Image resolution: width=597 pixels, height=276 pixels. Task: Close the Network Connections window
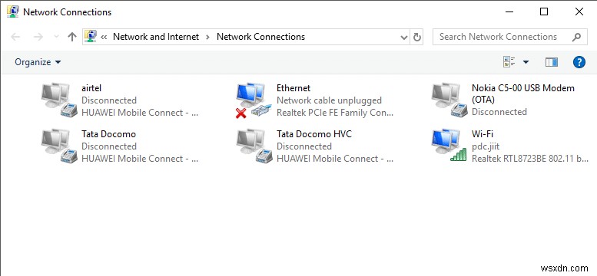click(x=579, y=11)
